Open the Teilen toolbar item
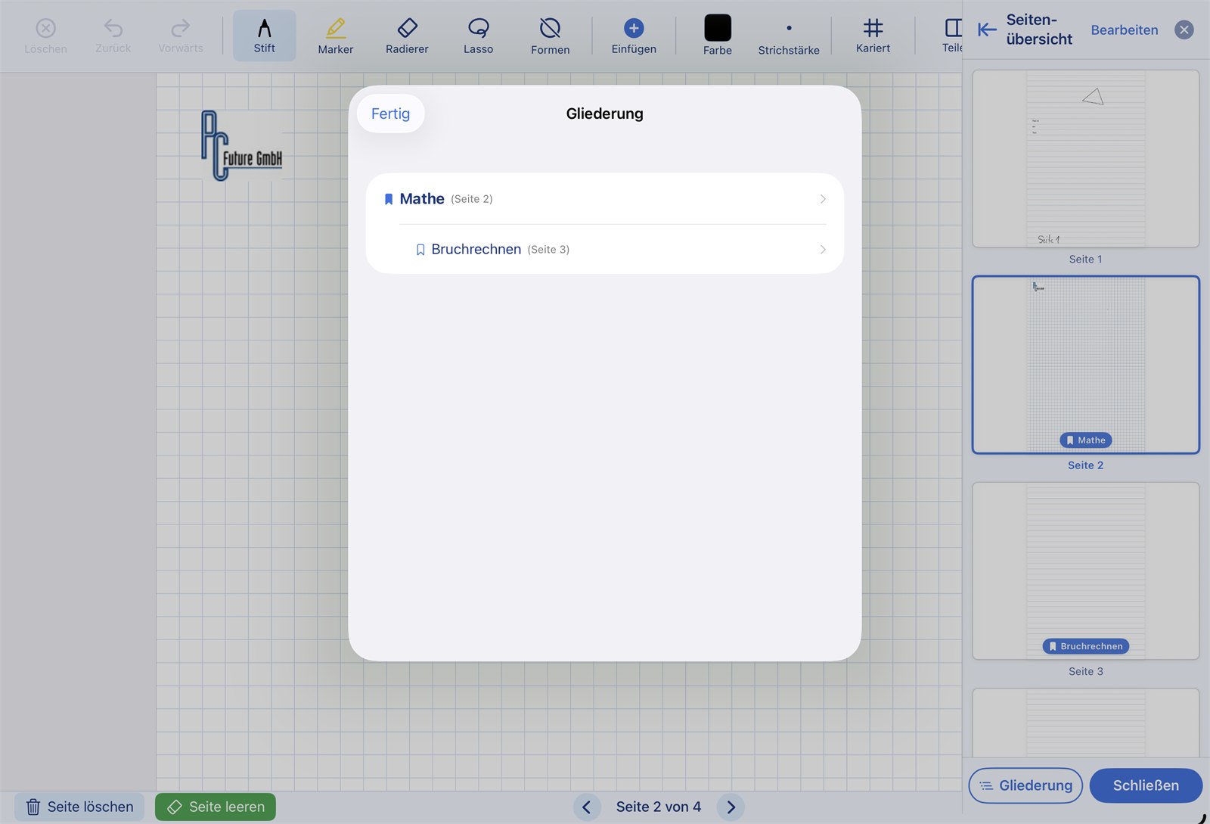The width and height of the screenshot is (1210, 824). [952, 36]
